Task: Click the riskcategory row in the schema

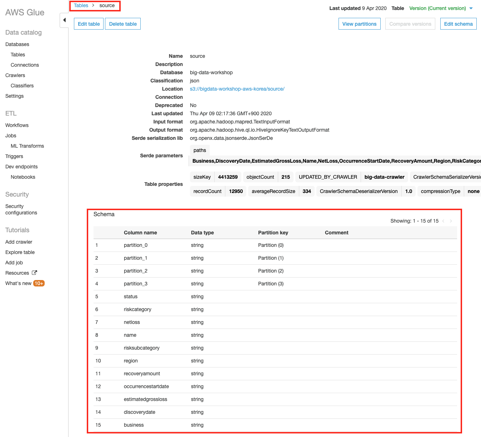Action: click(x=137, y=309)
